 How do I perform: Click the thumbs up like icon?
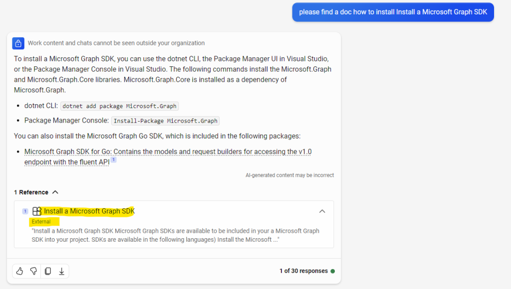click(19, 271)
